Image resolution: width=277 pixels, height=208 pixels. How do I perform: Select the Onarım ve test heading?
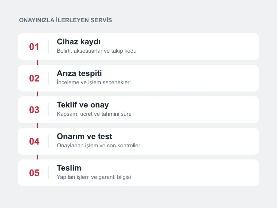[84, 136]
